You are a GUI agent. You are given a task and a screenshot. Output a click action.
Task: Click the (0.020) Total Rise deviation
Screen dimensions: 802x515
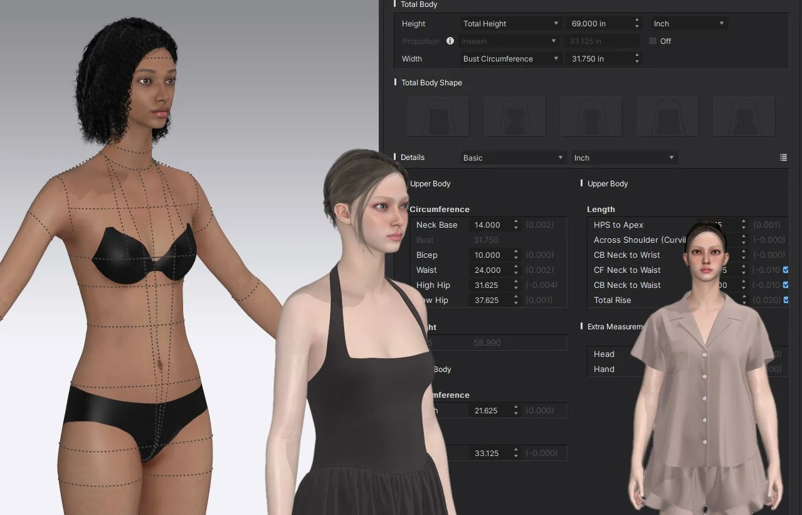[x=766, y=300]
